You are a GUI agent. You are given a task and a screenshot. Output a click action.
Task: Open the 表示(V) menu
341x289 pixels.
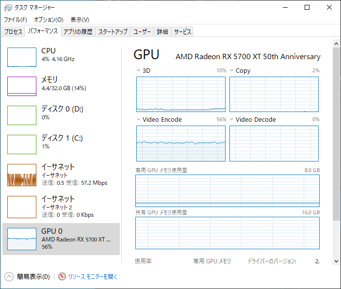[80, 20]
